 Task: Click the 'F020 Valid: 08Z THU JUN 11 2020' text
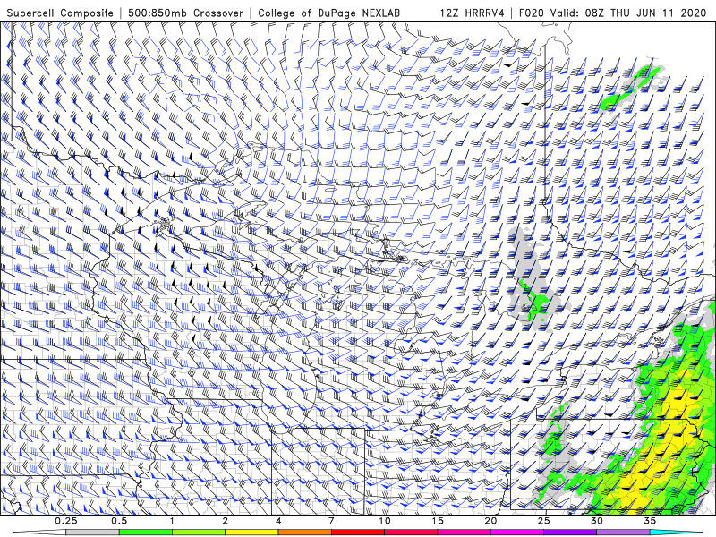pyautogui.click(x=613, y=13)
